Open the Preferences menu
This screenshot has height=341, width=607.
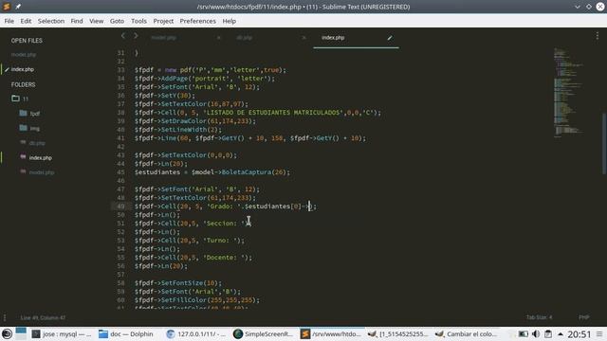coord(198,21)
